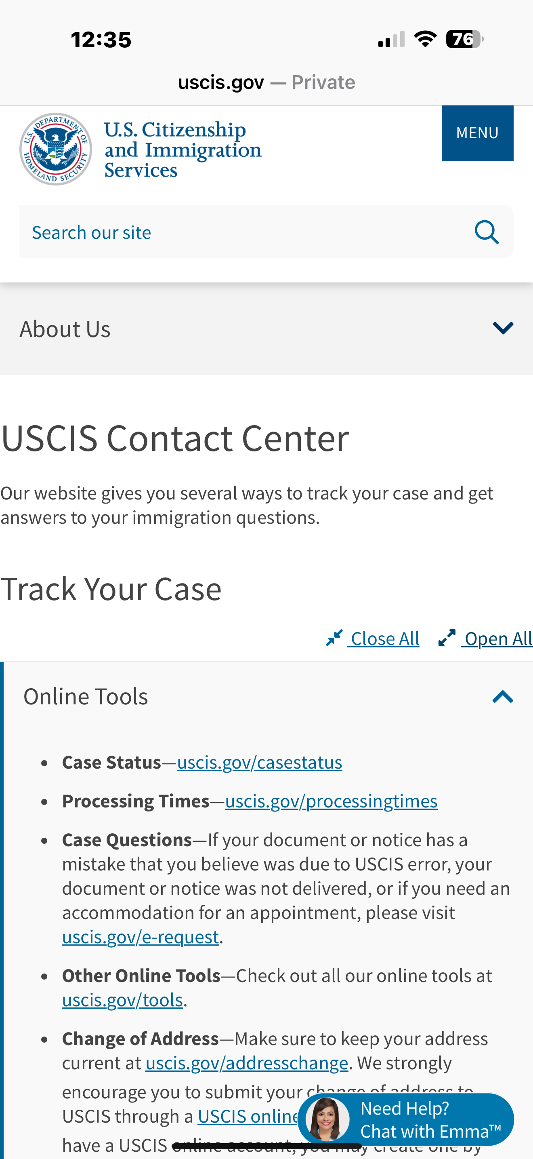Image resolution: width=533 pixels, height=1159 pixels.
Task: Tap the battery indicator showing 76
Action: (x=465, y=39)
